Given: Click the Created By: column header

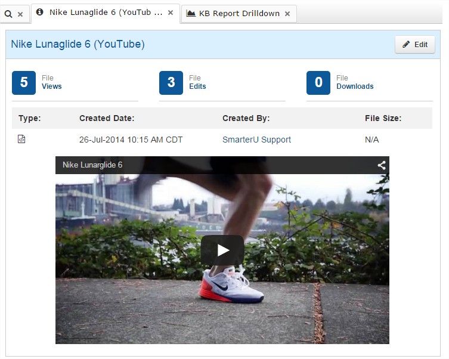Looking at the screenshot, I should [x=246, y=118].
